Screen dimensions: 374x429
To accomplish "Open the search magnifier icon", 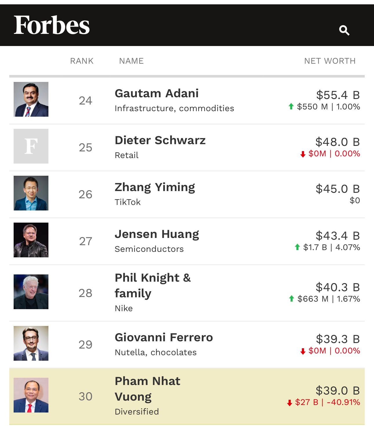I will tap(344, 30).
